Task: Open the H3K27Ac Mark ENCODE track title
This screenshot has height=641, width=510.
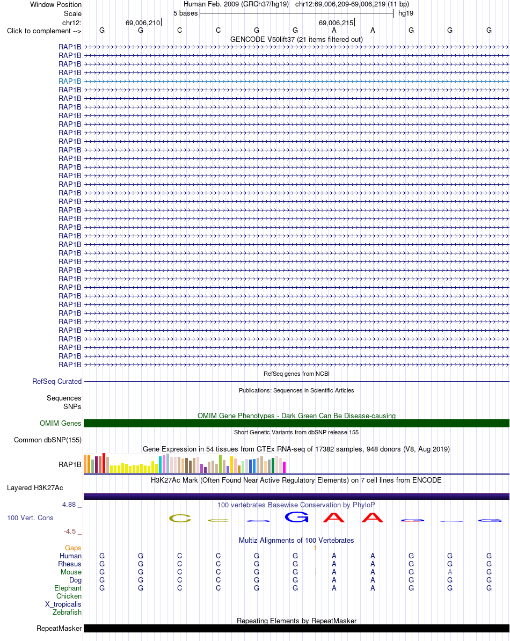Action: pyautogui.click(x=296, y=480)
